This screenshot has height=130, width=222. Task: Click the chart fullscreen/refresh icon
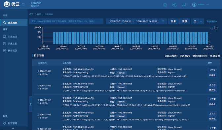coord(211,28)
